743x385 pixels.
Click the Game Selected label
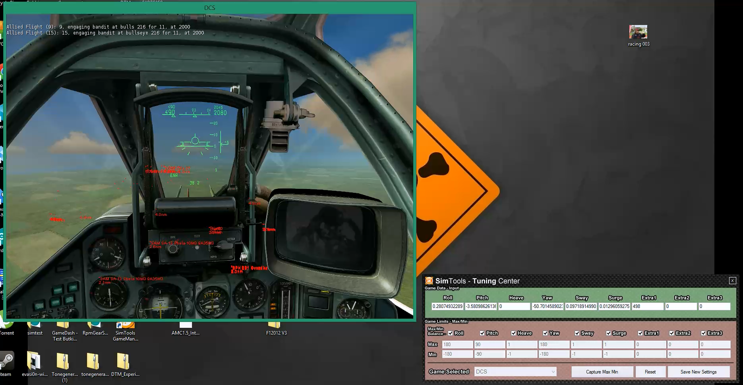coord(449,372)
